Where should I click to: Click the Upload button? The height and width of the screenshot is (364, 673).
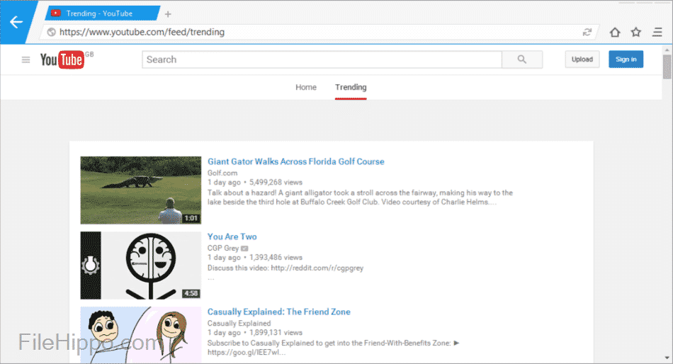click(x=582, y=59)
